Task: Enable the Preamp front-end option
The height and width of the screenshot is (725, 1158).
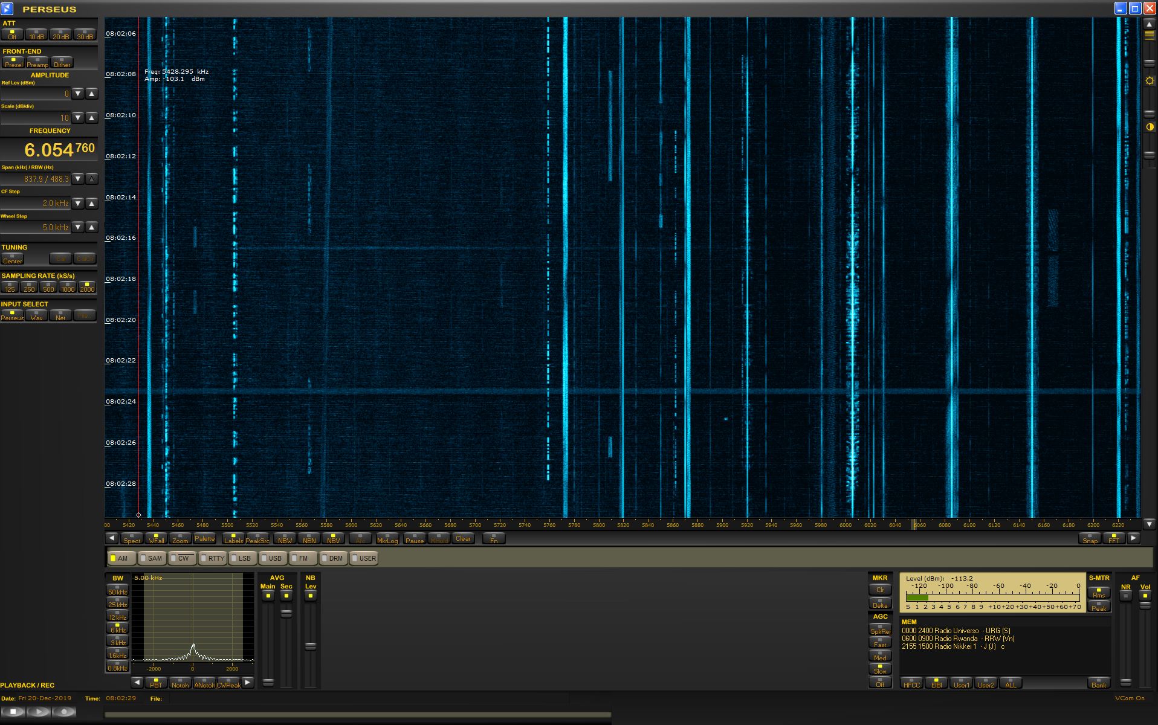Action: [x=37, y=62]
